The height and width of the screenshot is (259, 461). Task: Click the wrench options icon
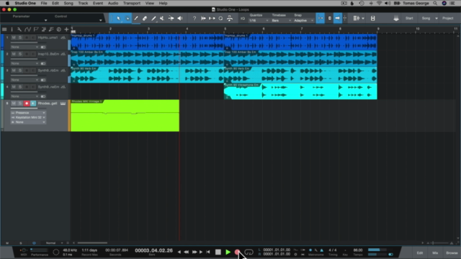pyautogui.click(x=19, y=29)
